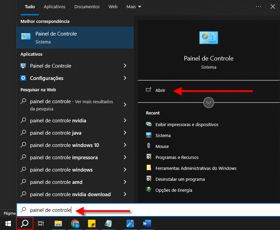Viewport: 280px width, 230px height.
Task: Expand the 'painel de controle windows 10' chevron
Action: click(125, 145)
